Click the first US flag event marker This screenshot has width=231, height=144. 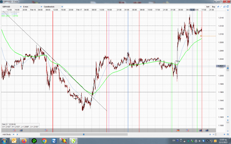(14, 130)
